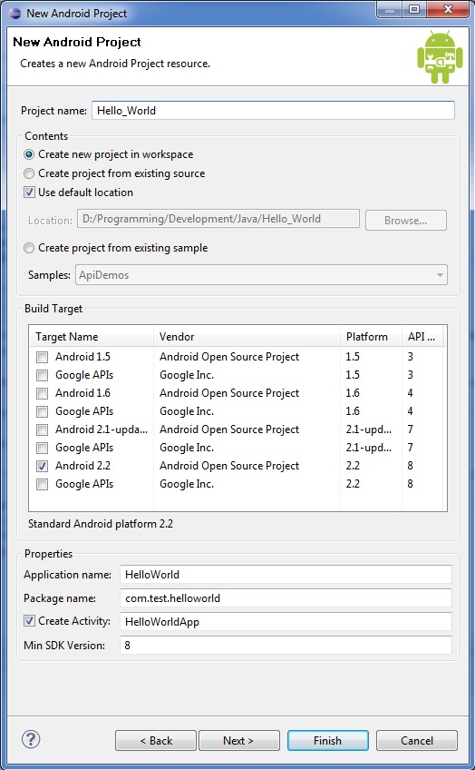Image resolution: width=475 pixels, height=770 pixels.
Task: Check the Android 2.1-update target
Action: pos(43,429)
